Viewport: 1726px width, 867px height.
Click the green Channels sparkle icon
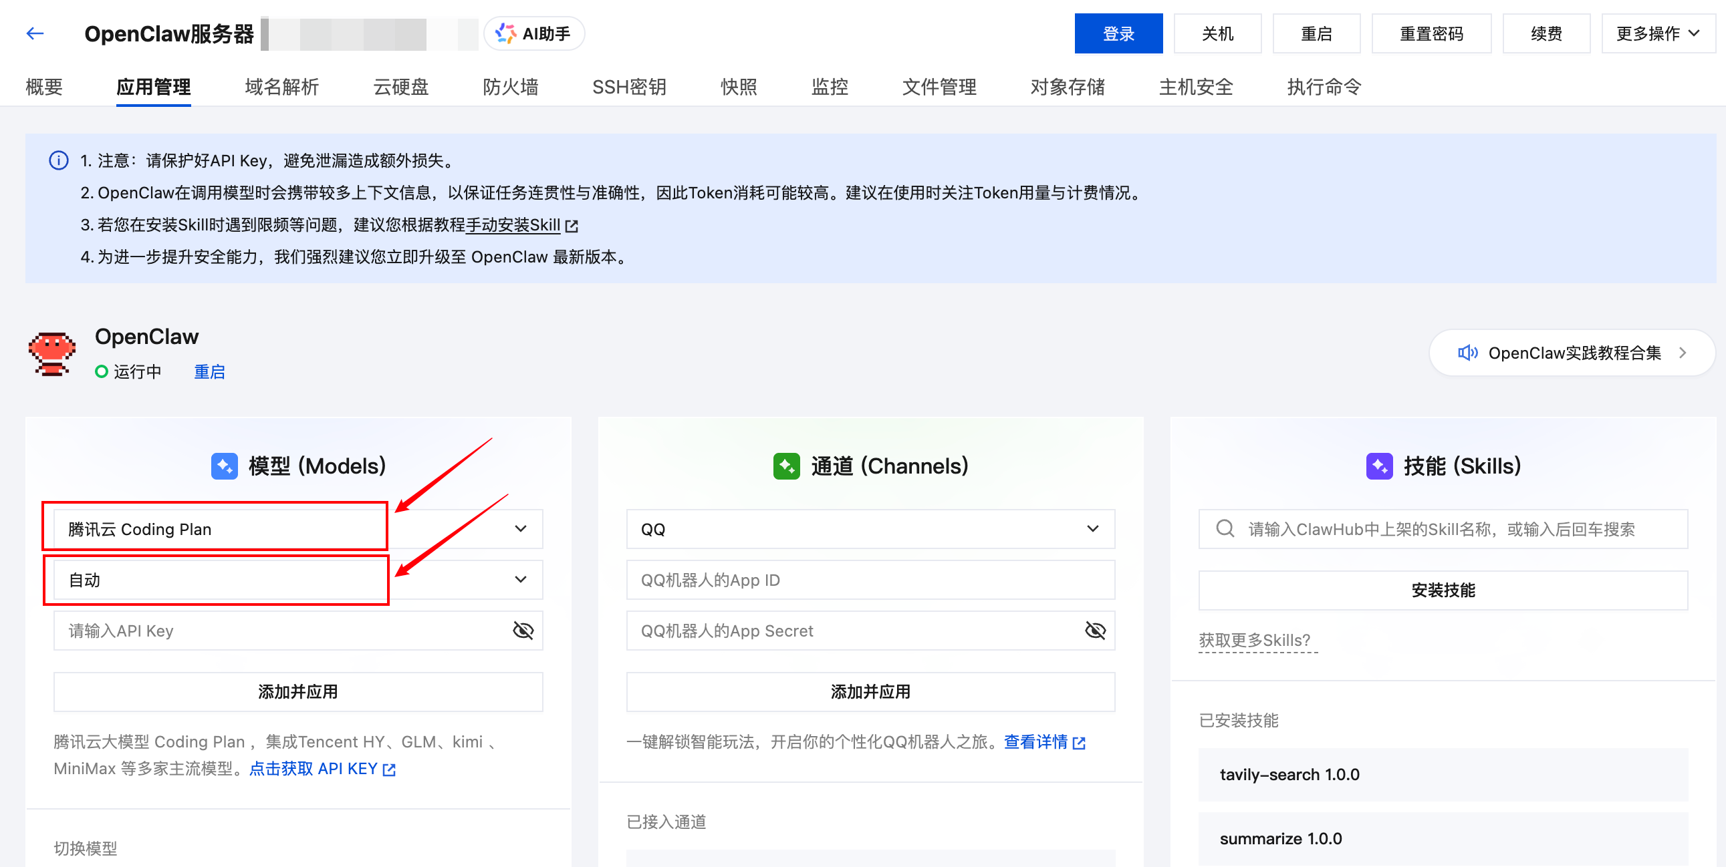tap(787, 466)
